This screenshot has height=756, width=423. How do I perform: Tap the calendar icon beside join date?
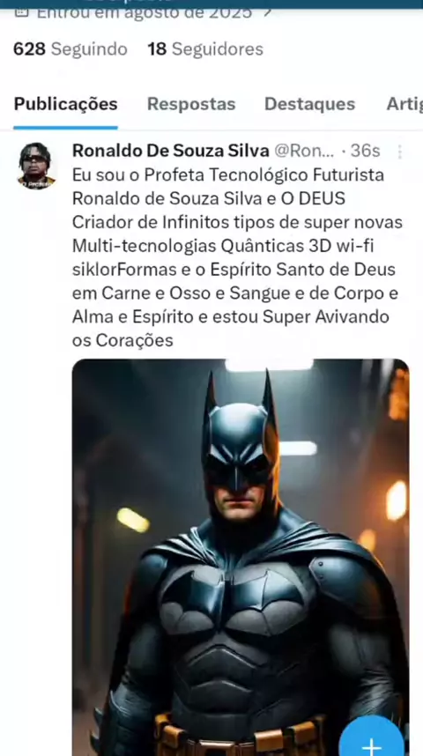point(21,11)
